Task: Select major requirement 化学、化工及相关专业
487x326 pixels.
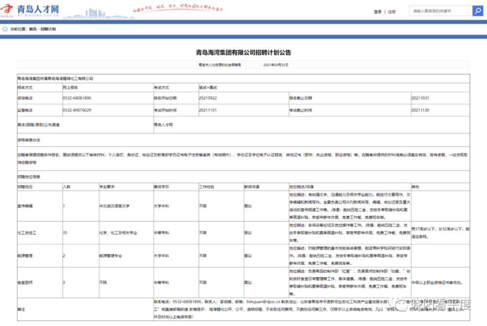Action: coord(126,233)
